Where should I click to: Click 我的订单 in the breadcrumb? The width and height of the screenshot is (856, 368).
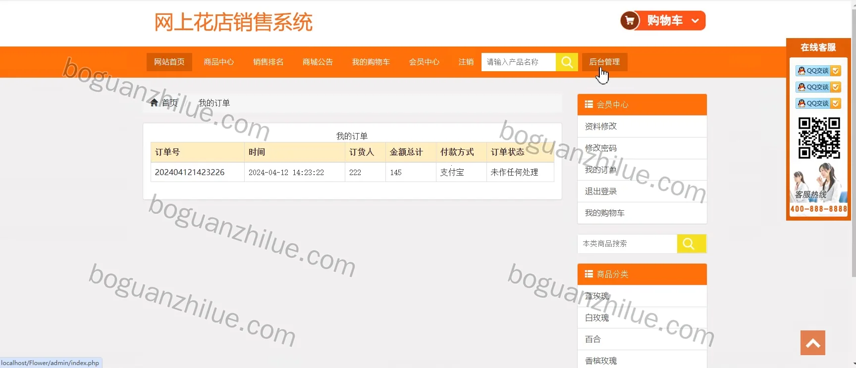click(214, 103)
